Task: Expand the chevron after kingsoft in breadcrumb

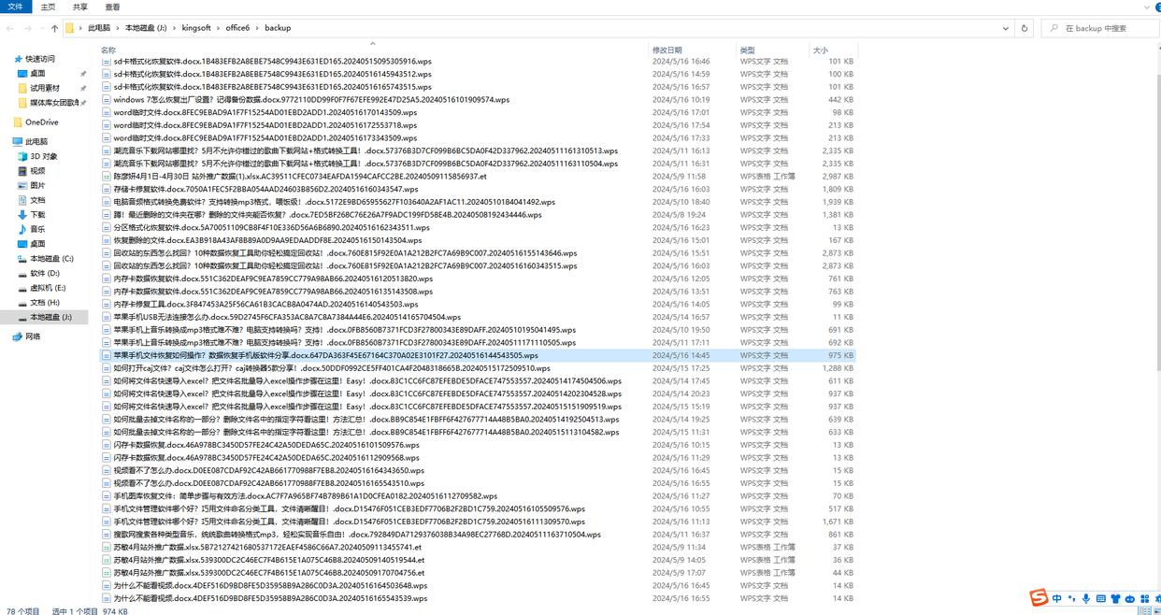Action: (218, 28)
